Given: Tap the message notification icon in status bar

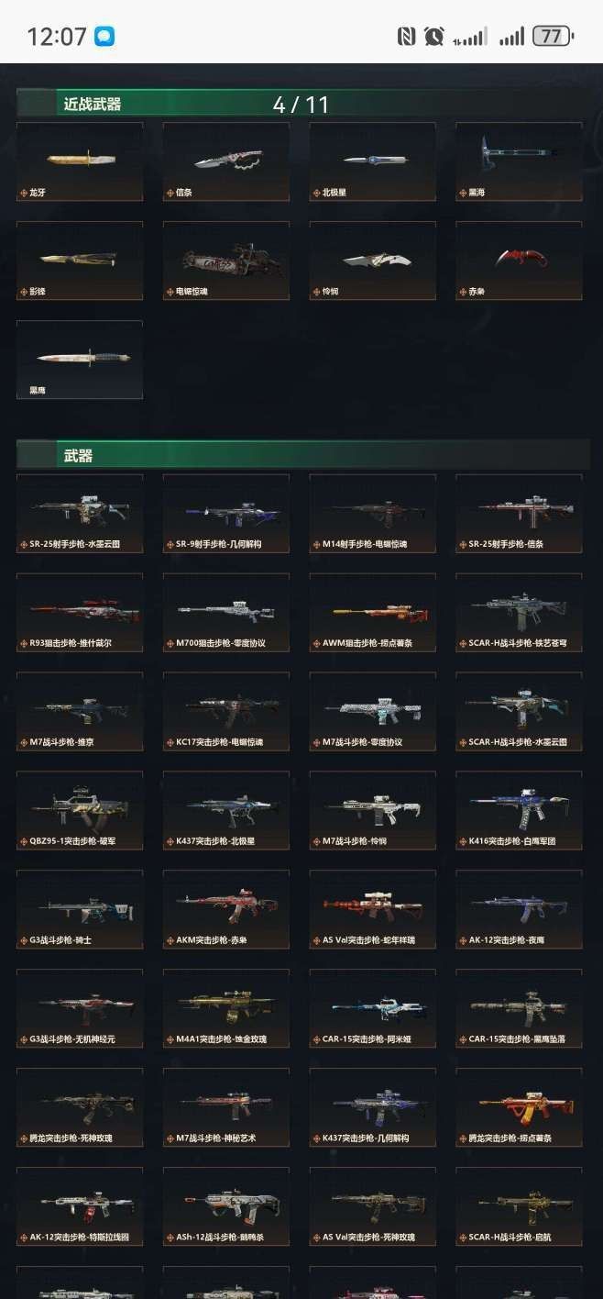Looking at the screenshot, I should (x=105, y=37).
